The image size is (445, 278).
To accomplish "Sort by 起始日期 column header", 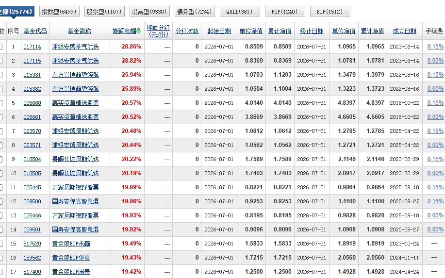I will click(219, 31).
